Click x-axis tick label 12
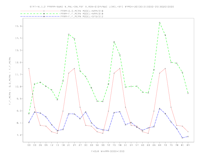Screen dimensions: 205x158 (52, 145)
